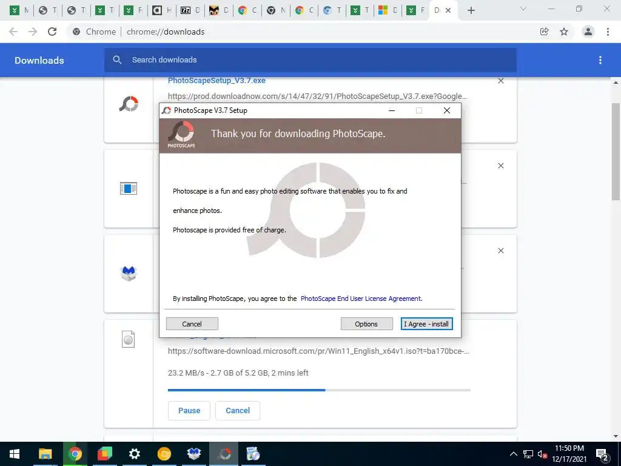Click the share this page icon

tap(545, 32)
